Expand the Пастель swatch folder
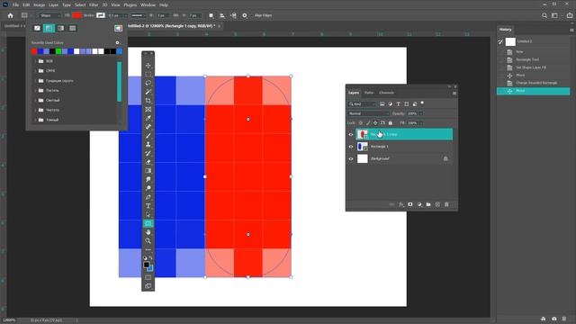 coord(35,90)
